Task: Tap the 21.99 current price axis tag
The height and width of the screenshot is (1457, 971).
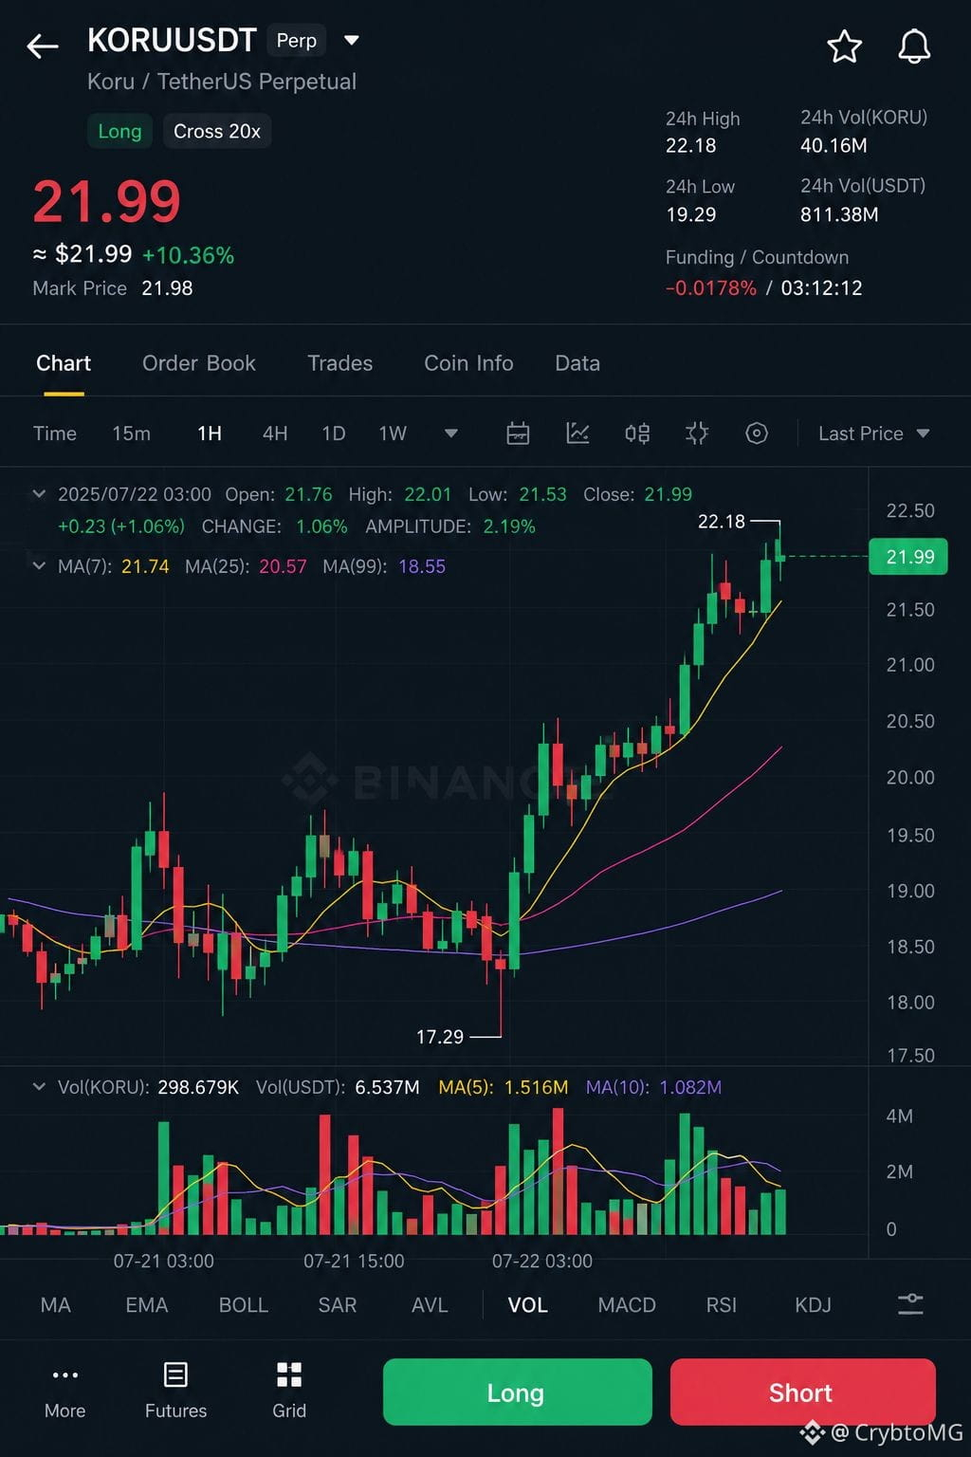Action: coord(909,557)
